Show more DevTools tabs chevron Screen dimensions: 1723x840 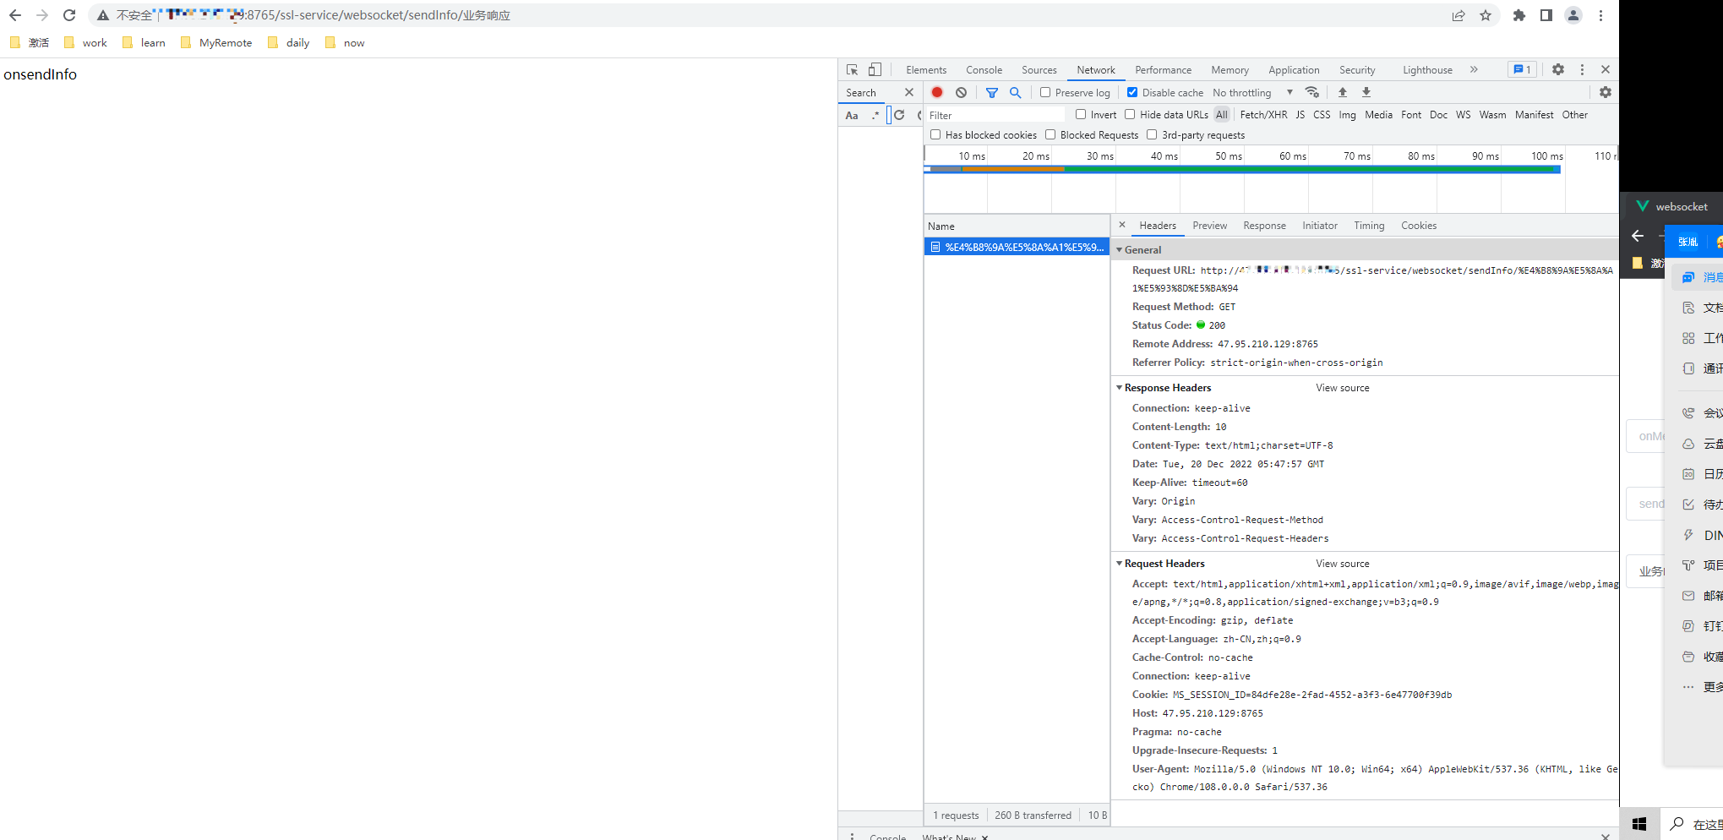click(x=1474, y=69)
